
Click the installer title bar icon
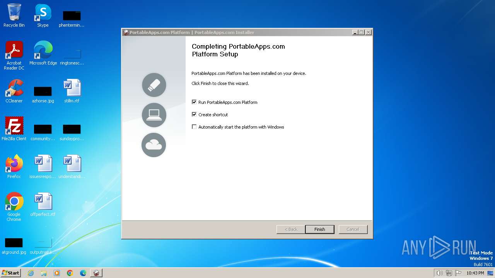click(x=126, y=32)
